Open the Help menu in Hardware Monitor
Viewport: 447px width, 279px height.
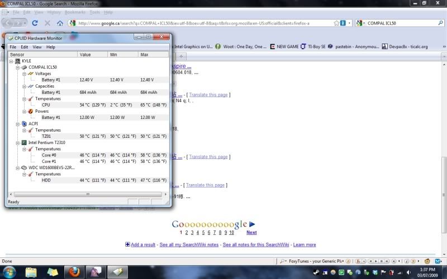click(51, 47)
